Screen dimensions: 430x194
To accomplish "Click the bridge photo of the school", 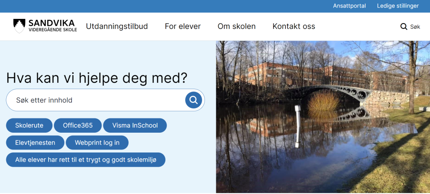I will pos(322,117).
